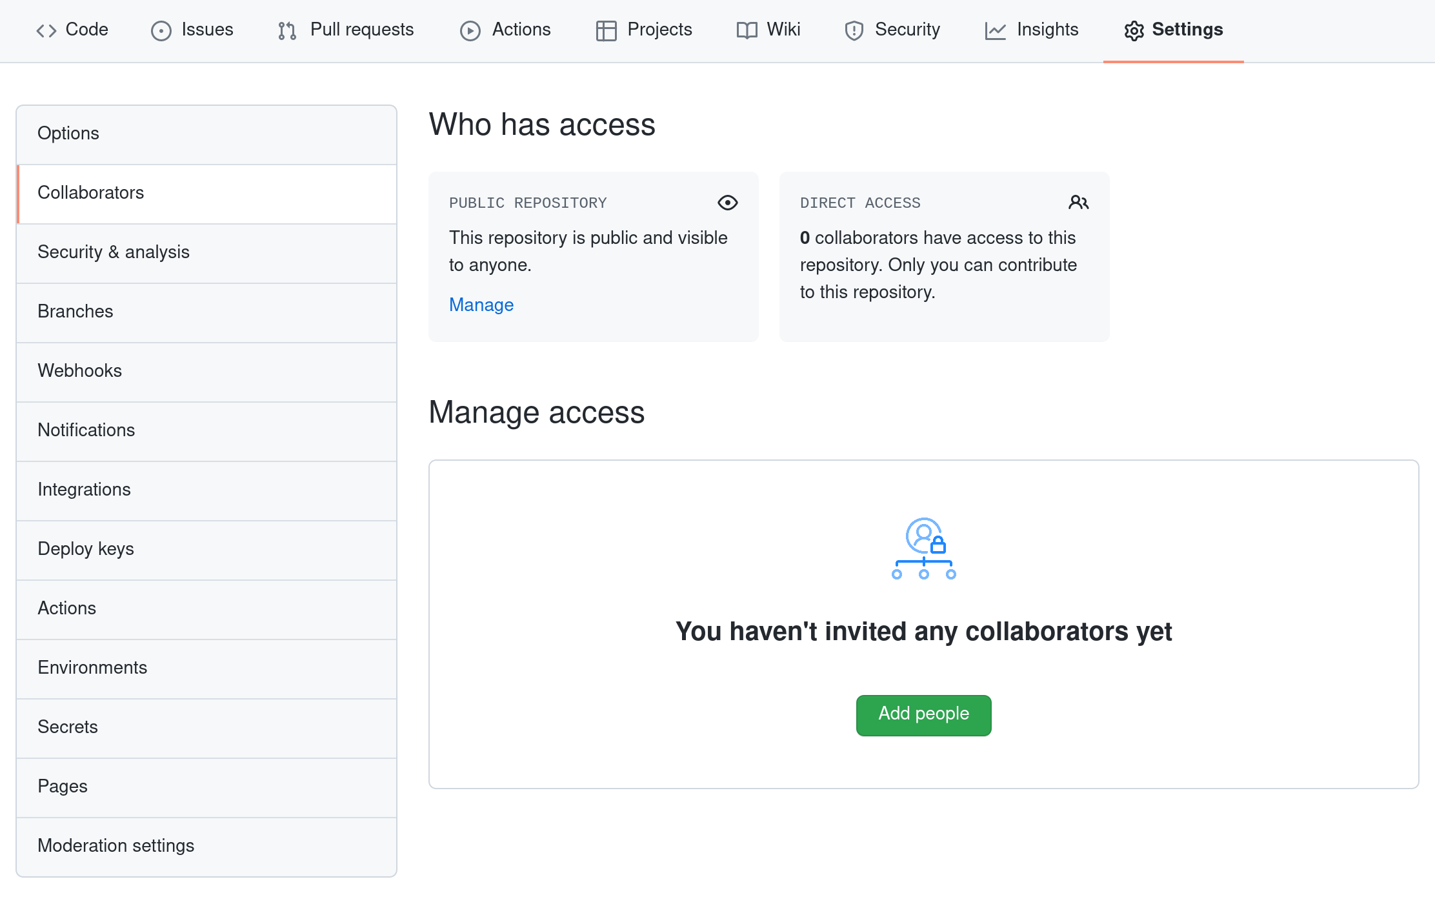The image size is (1435, 906).
Task: Click the Security tab icon
Action: click(854, 29)
